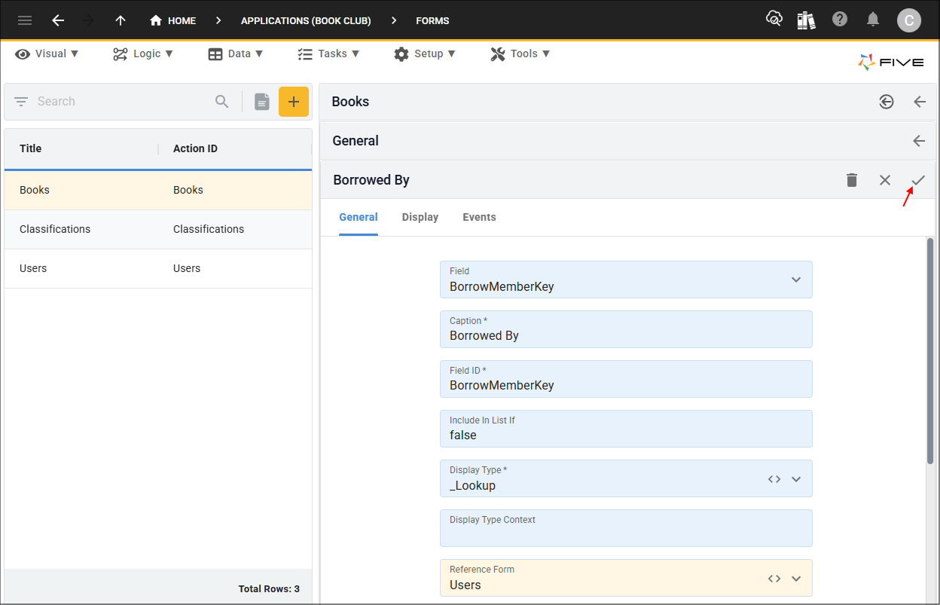This screenshot has height=605, width=940.
Task: Click the Include In List If field
Action: (626, 429)
